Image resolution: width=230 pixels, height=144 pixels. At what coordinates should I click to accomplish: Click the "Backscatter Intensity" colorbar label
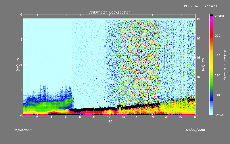pos(225,65)
